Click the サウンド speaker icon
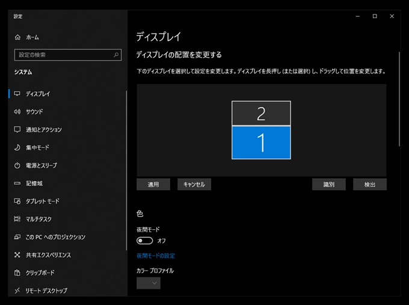 click(17, 112)
